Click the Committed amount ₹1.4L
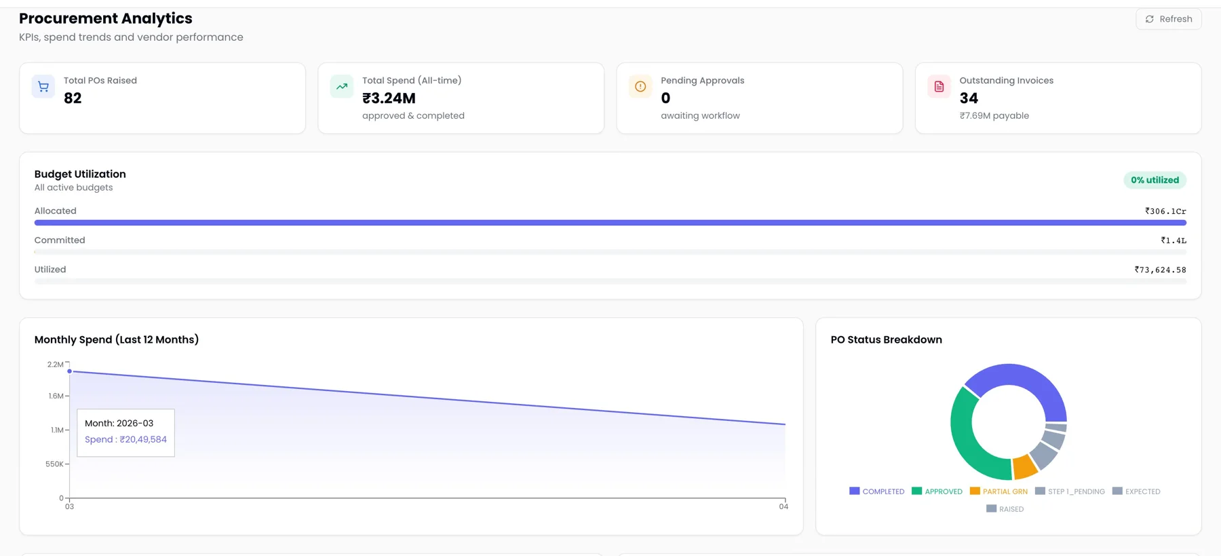 pos(1174,240)
